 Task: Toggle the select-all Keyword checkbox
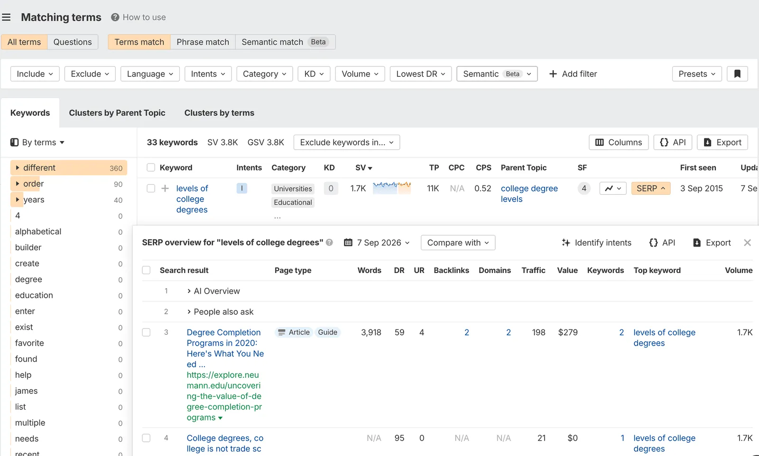click(x=151, y=168)
